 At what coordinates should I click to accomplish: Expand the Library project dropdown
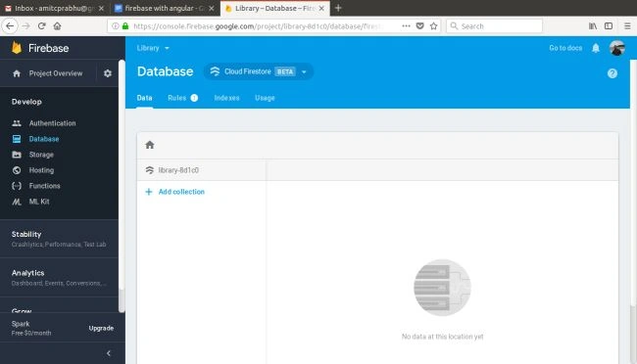pos(153,48)
